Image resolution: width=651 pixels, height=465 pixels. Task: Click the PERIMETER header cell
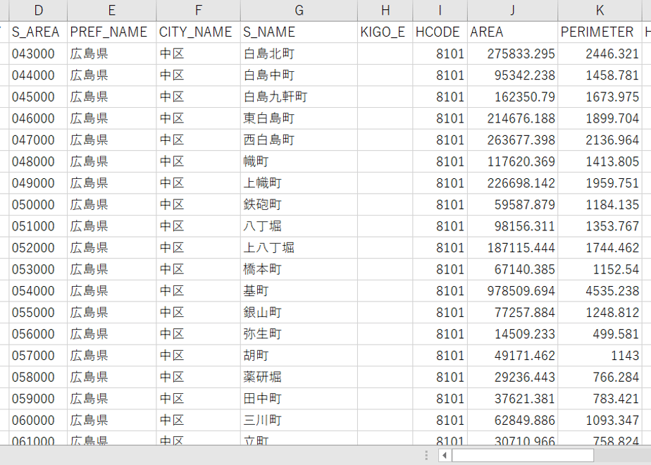[x=600, y=32]
